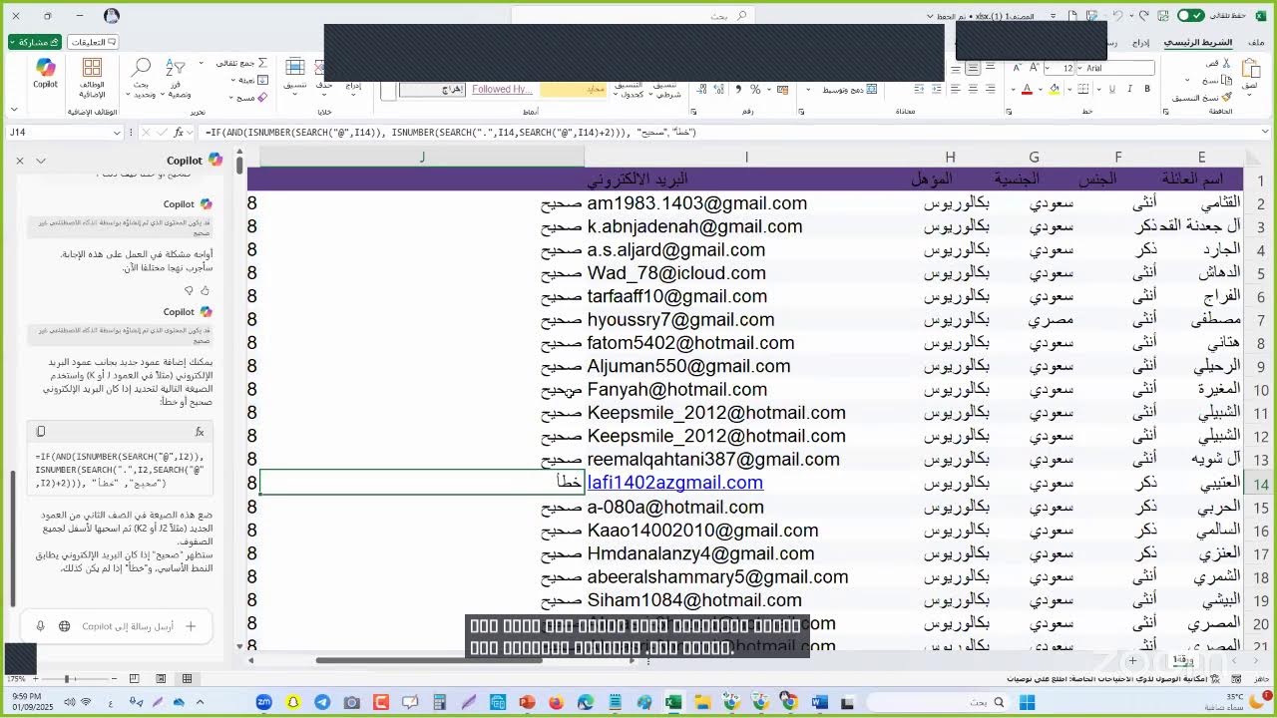Close the Copilot pane
Screen dimensions: 1277x718
click(20, 161)
